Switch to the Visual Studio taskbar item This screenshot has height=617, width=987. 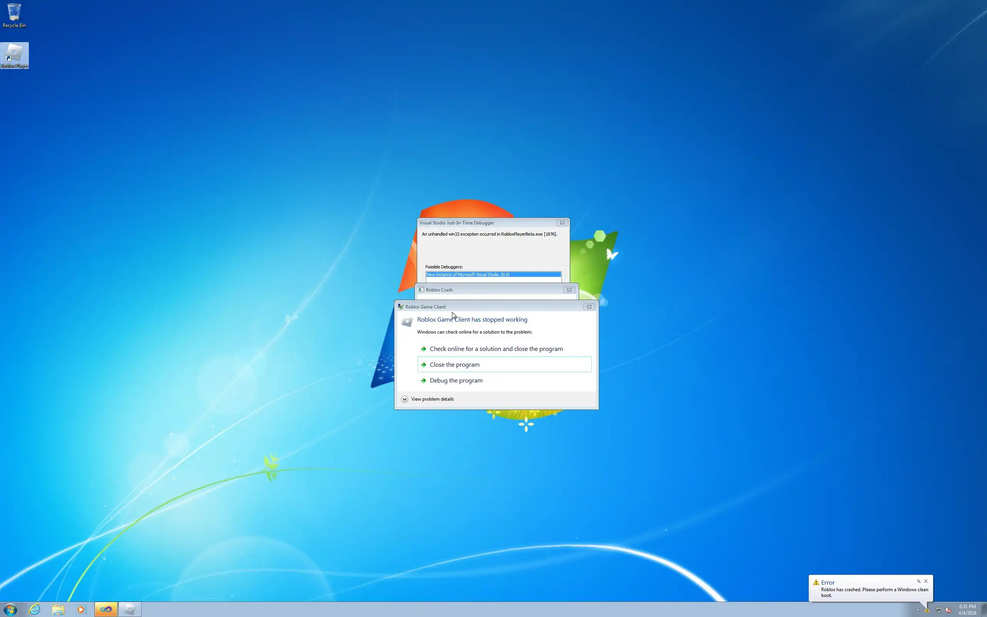[106, 609]
